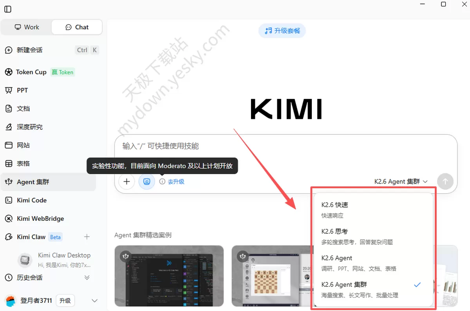Click the 去升级 link

pyautogui.click(x=176, y=182)
